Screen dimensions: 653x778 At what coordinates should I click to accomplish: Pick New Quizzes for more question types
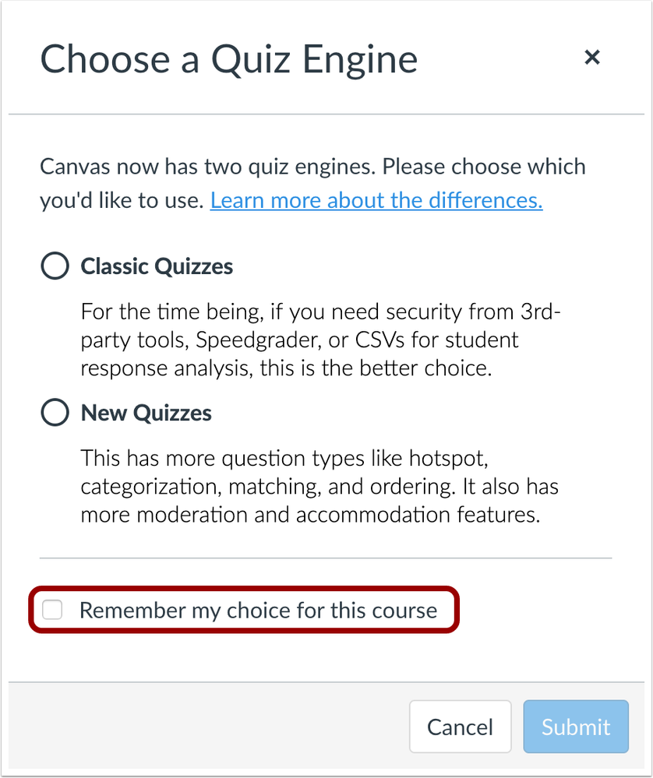tap(55, 413)
